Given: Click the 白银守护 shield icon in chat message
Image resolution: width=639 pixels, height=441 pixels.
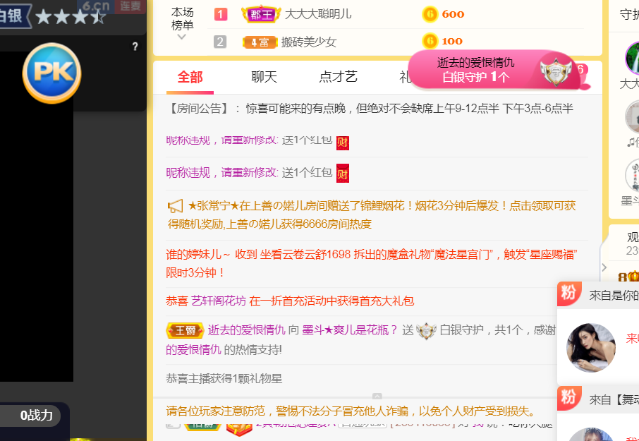Looking at the screenshot, I should pos(426,330).
